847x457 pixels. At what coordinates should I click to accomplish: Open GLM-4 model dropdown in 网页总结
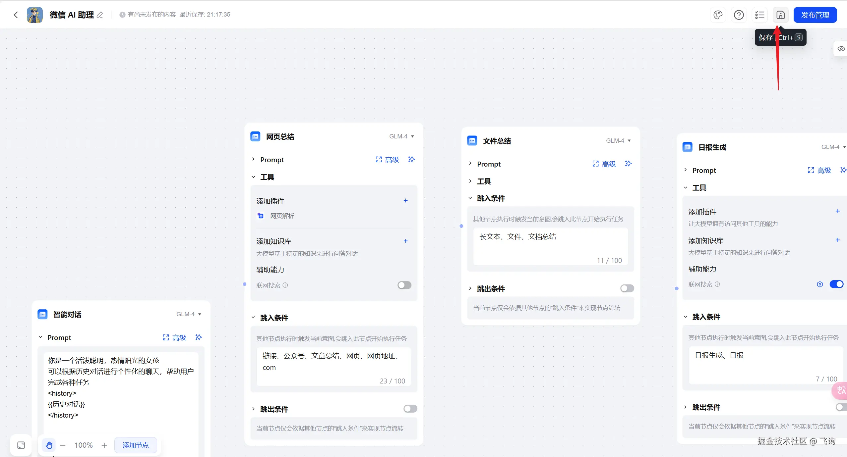pos(401,136)
